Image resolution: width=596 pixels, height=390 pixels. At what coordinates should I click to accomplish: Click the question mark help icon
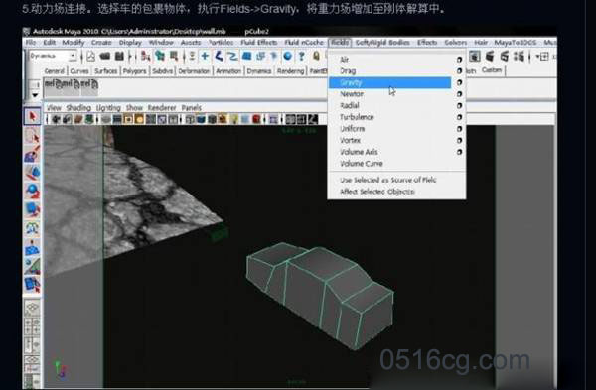tap(301, 57)
